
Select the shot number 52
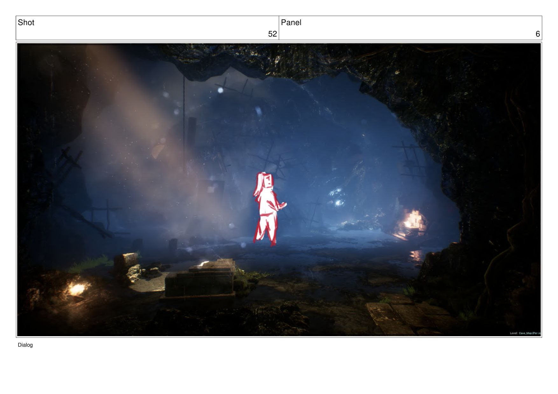272,34
